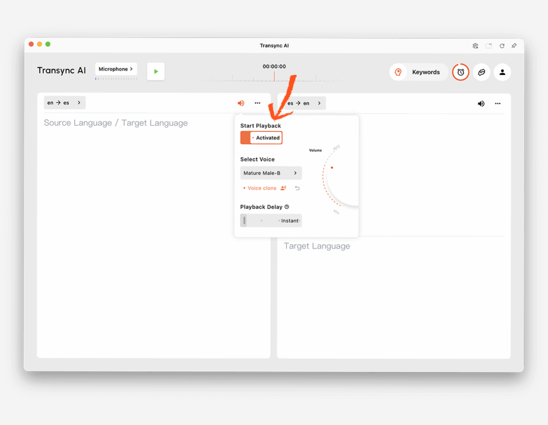Click the Target Language text area
Screen dimensions: 548x425
pyautogui.click(x=317, y=246)
